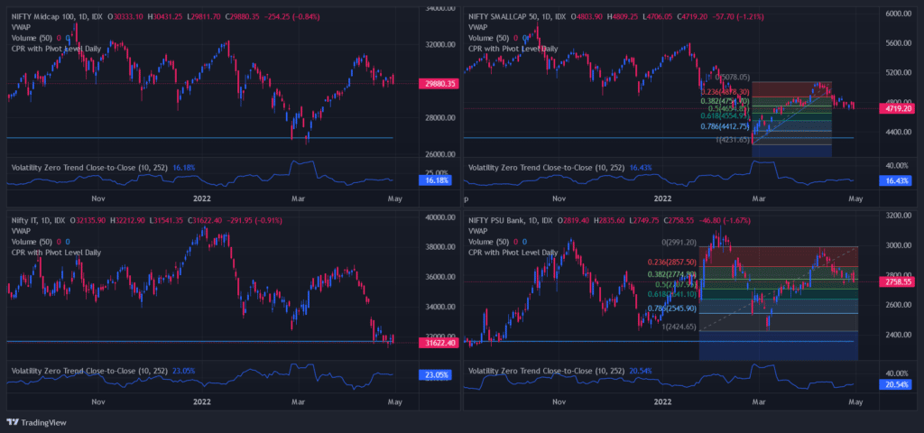Click the 16.18% volatility badge on the price scale

435,180
